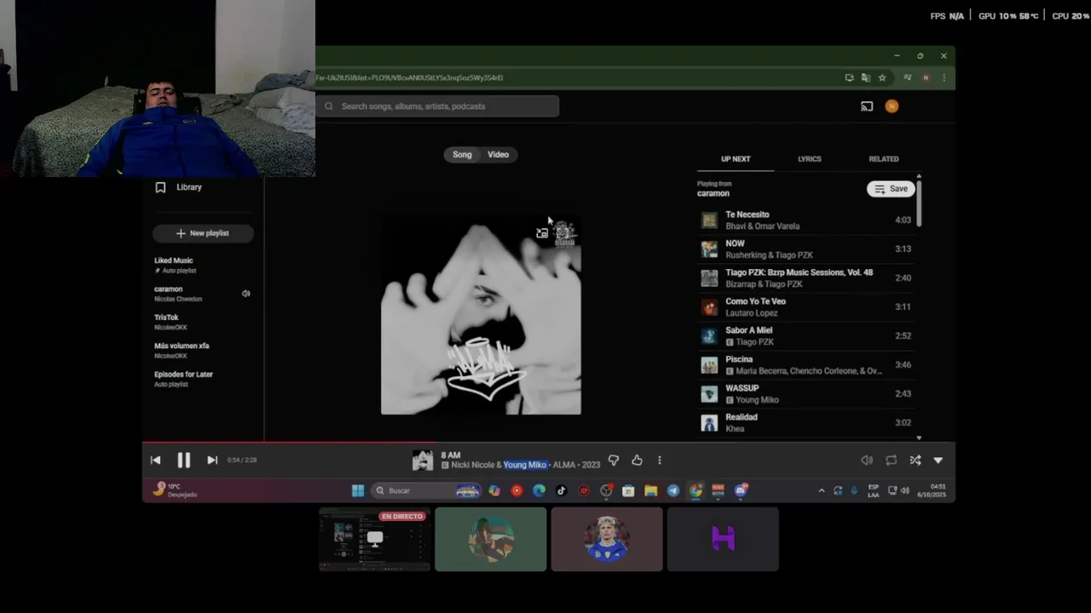The height and width of the screenshot is (613, 1091).
Task: Play WASSUP by Young Miko
Action: pyautogui.click(x=805, y=394)
